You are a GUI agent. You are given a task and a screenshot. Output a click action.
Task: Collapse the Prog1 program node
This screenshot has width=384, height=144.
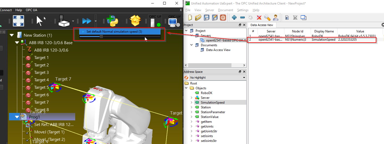pos(17,117)
